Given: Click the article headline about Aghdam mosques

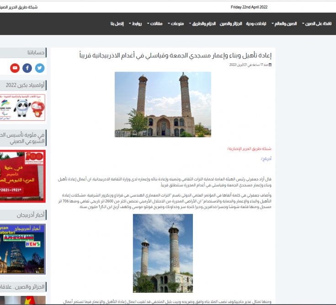Looking at the screenshot, I should point(175,55).
